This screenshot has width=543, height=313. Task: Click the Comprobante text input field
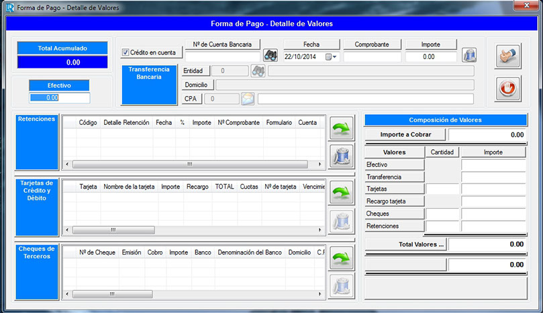click(372, 57)
